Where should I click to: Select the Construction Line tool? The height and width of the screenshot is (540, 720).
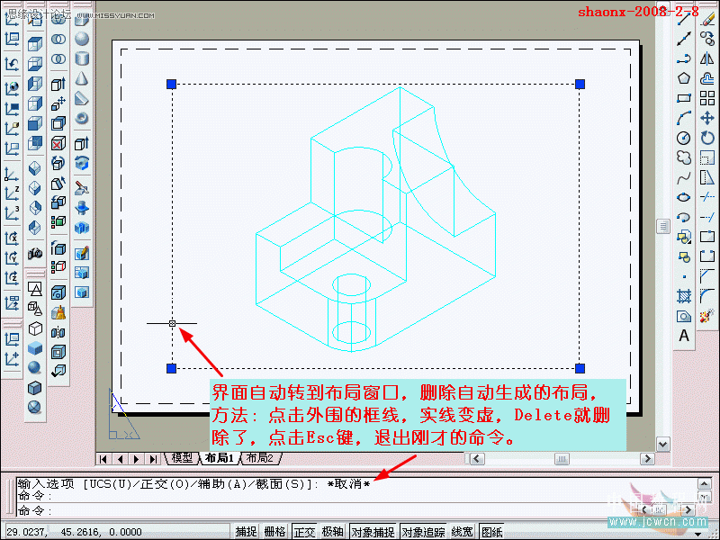point(684,39)
